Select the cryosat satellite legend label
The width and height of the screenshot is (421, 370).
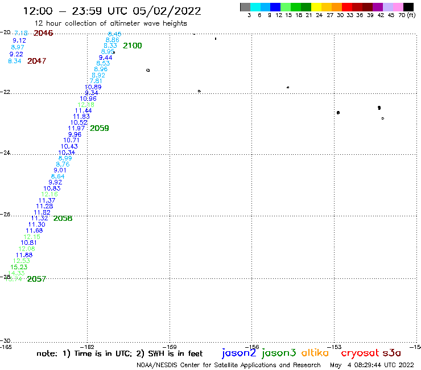(x=360, y=353)
